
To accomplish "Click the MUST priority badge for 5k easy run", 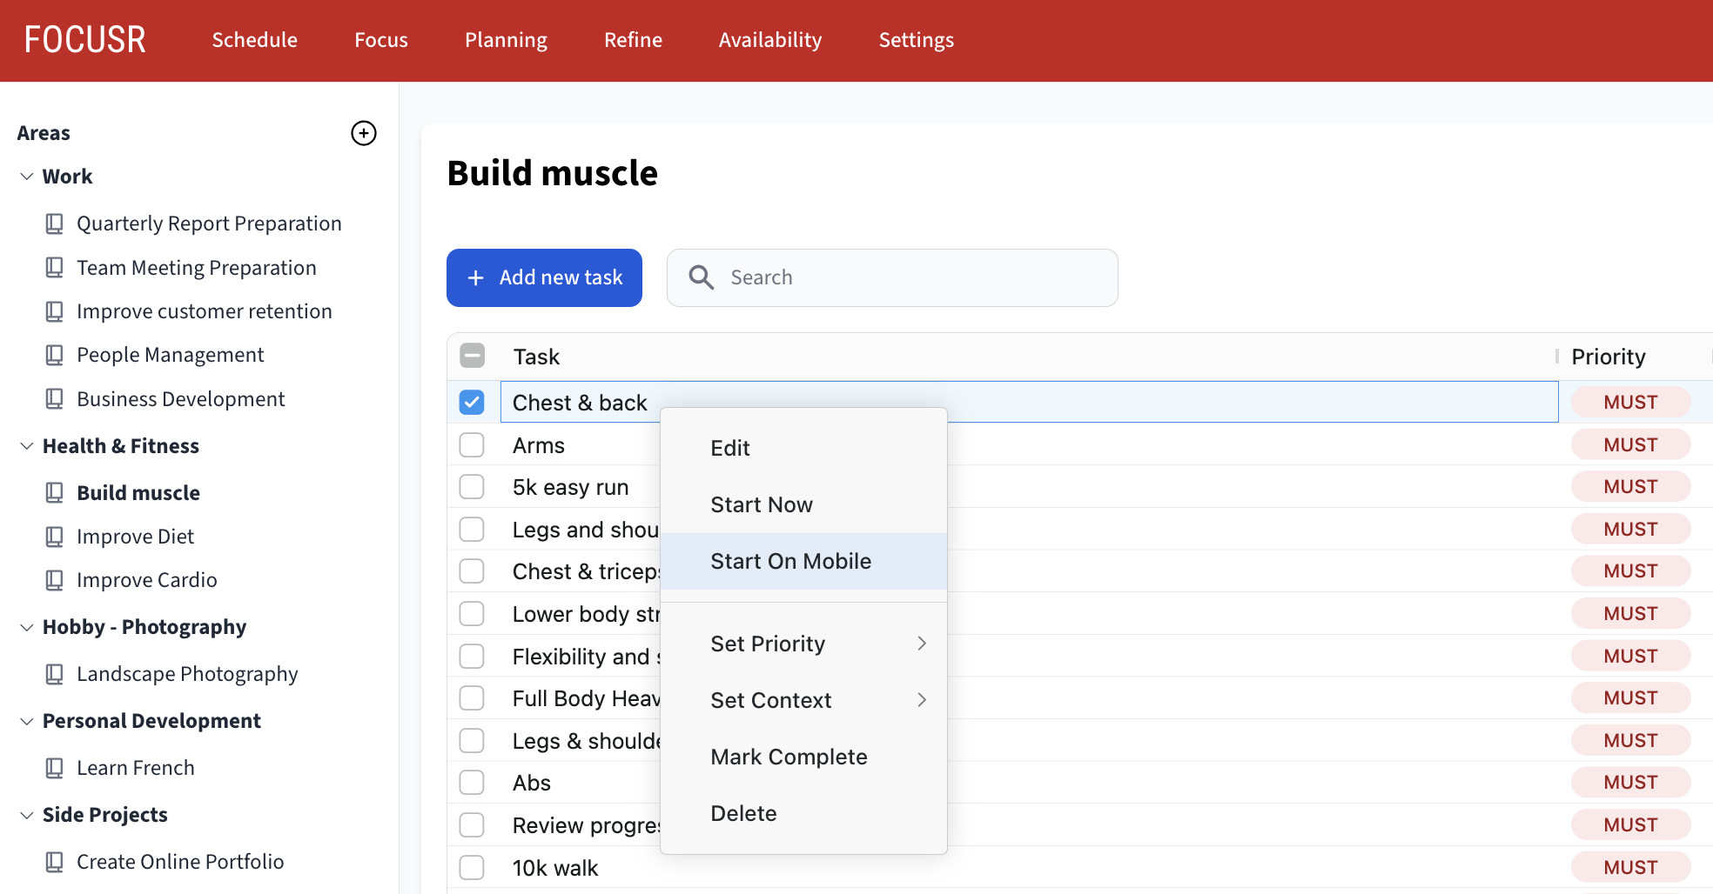I will pyautogui.click(x=1629, y=486).
